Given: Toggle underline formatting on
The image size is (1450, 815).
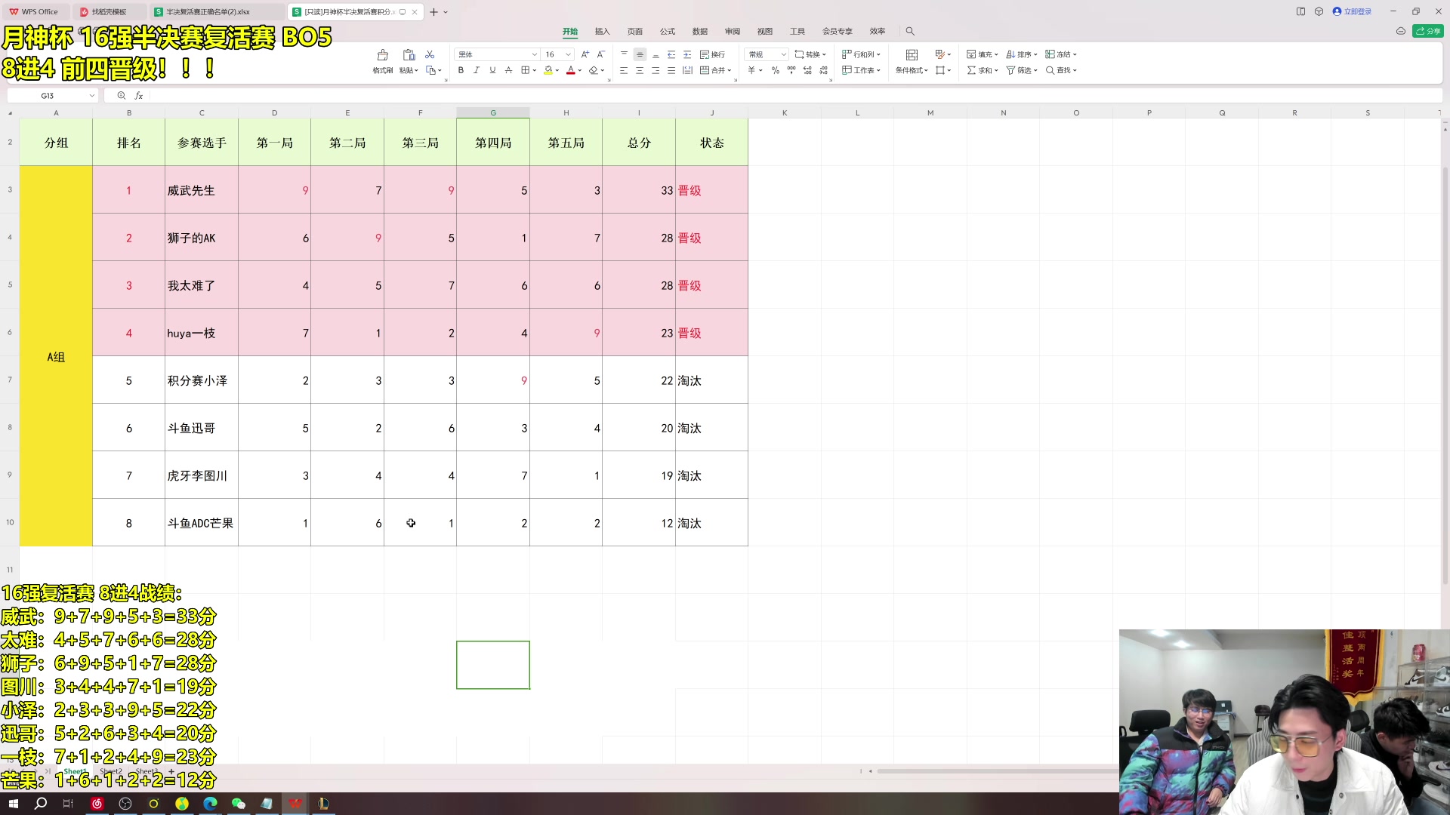Looking at the screenshot, I should [x=492, y=70].
